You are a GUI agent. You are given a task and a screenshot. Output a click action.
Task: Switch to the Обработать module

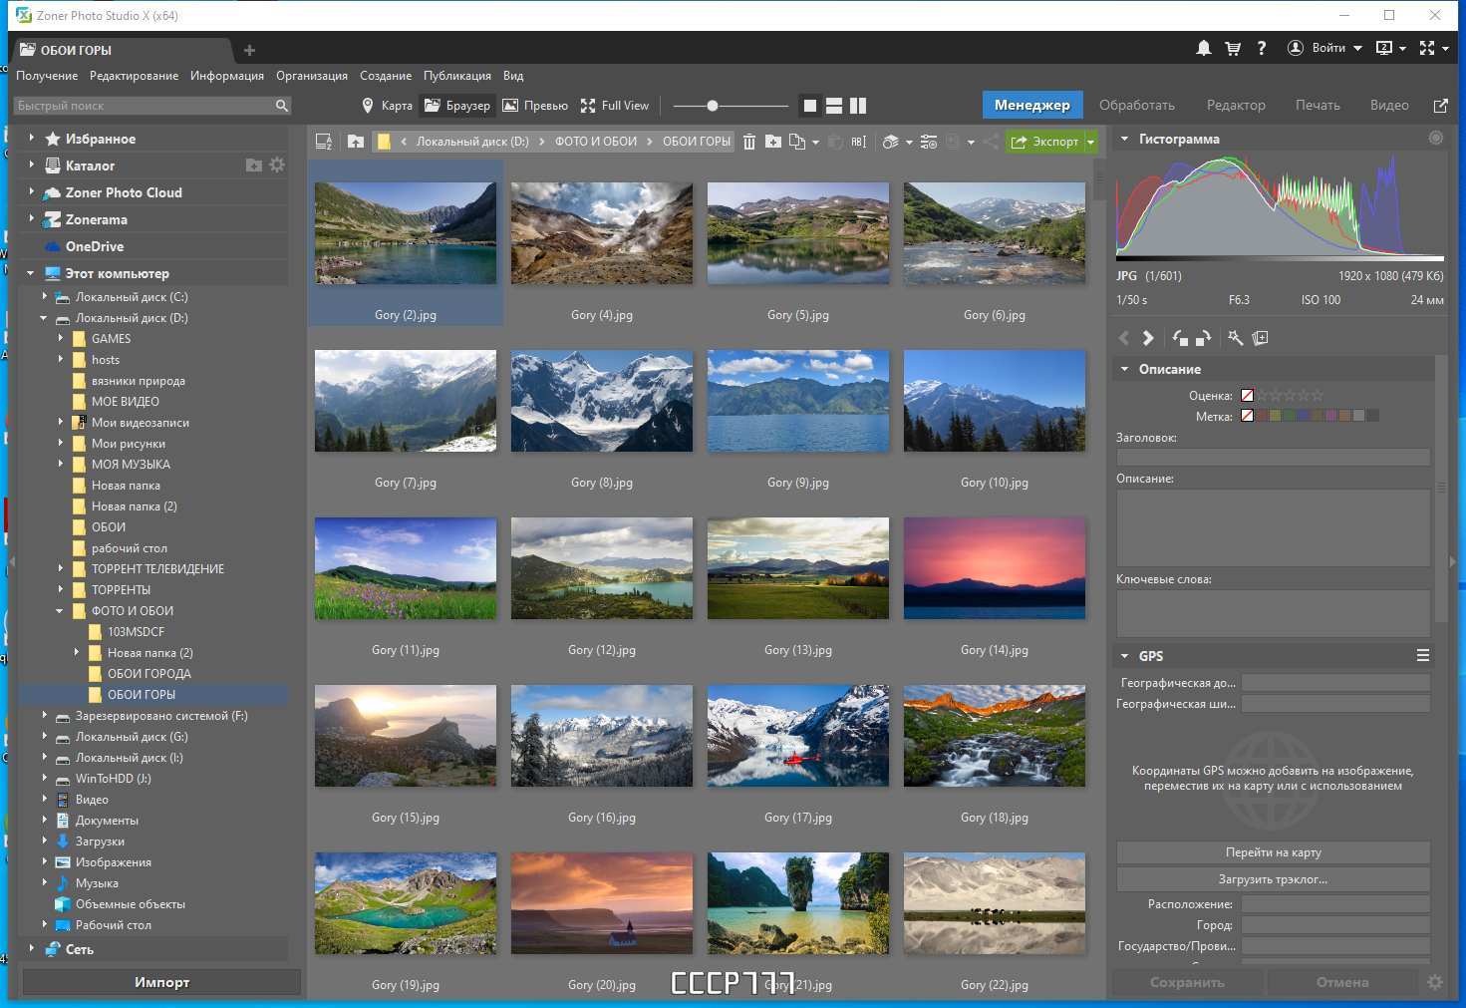tap(1136, 105)
